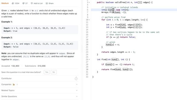
Task: Click the Submissions count 313,356
Action: click(x=41, y=66)
